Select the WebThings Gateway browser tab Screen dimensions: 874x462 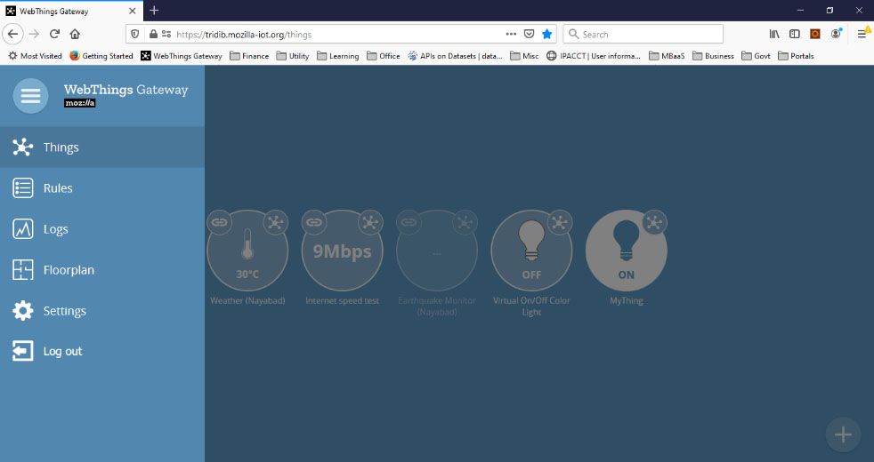71,11
